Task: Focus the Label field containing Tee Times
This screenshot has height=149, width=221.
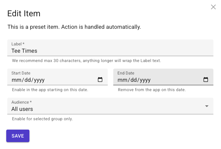Action: point(110,48)
